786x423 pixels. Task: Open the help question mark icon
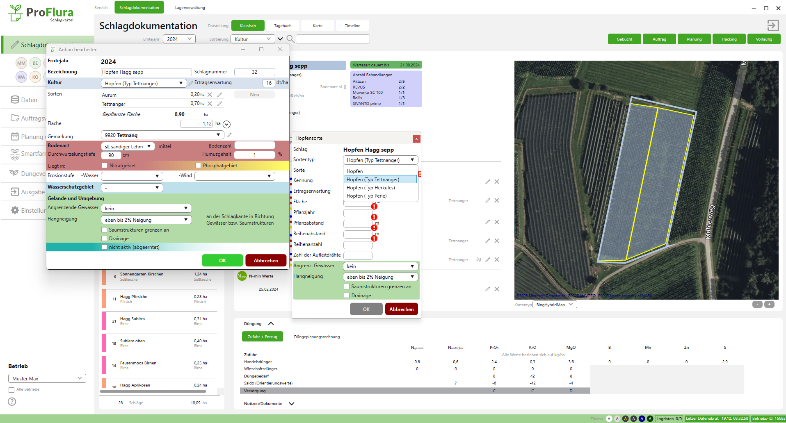click(x=12, y=402)
